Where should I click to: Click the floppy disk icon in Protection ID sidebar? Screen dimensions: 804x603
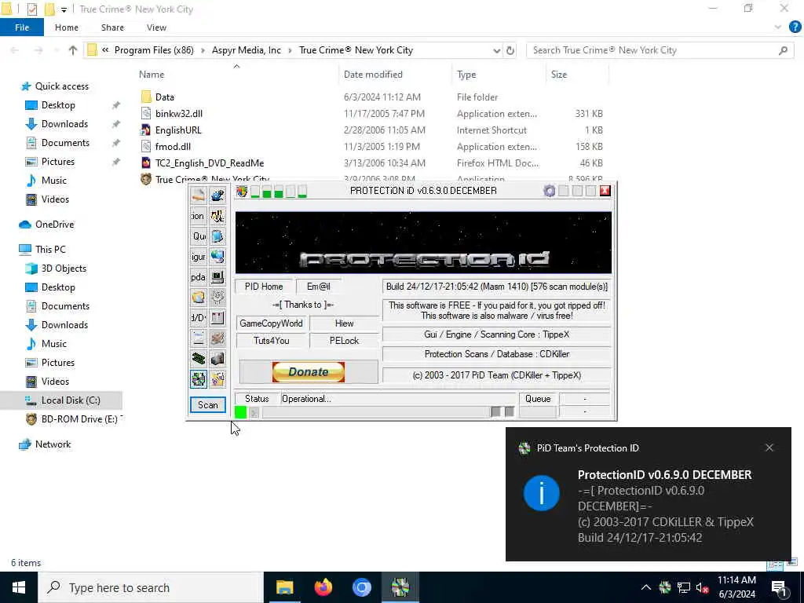coord(217,318)
